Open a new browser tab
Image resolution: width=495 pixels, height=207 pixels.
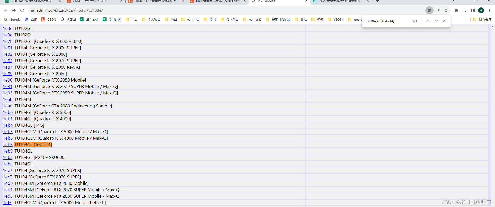(x=378, y=1)
